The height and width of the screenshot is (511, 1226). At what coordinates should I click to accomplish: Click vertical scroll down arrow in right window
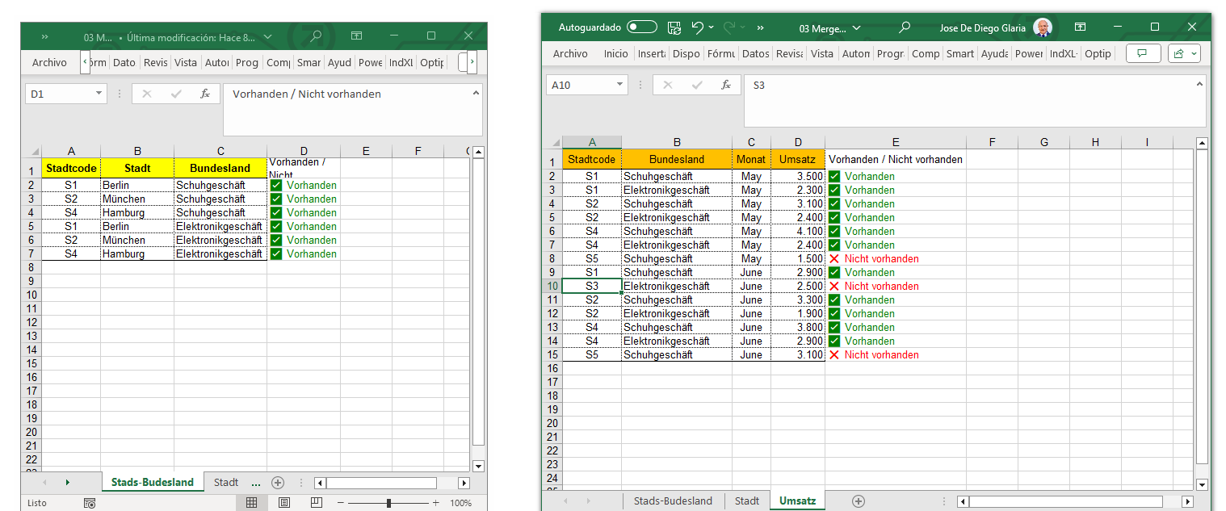[1202, 485]
